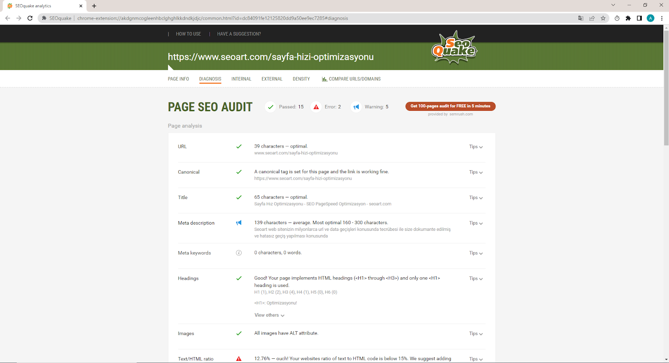Click the blue Warning megaphone icon

point(356,107)
